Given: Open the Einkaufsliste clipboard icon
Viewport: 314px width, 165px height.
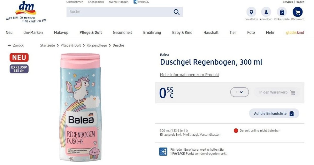Looking at the screenshot, I should point(282,12).
